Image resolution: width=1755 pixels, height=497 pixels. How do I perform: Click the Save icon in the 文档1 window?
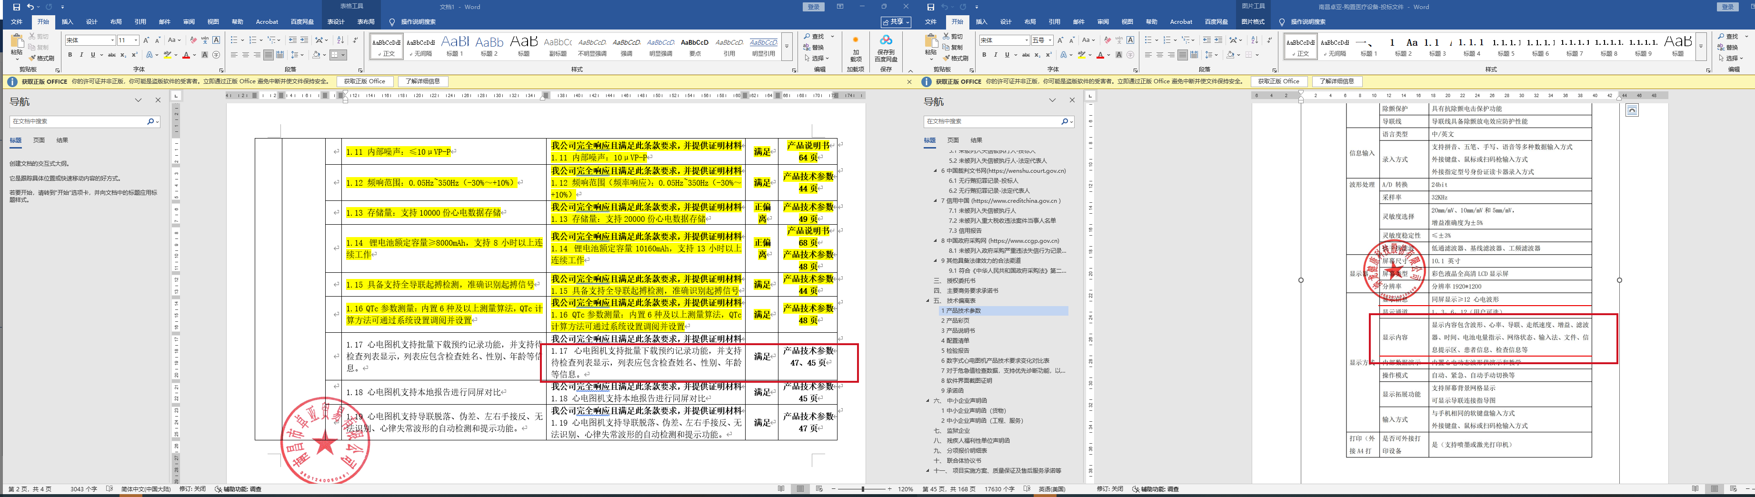(x=16, y=7)
